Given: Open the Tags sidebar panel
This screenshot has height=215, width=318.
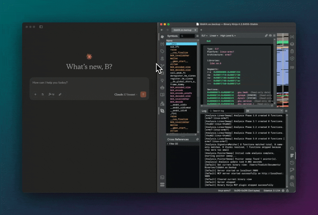Looking at the screenshot, I should pyautogui.click(x=162, y=51).
